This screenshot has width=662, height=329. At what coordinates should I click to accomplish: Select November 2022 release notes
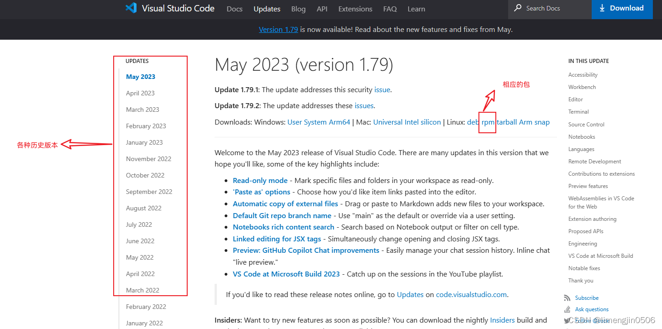coord(149,159)
